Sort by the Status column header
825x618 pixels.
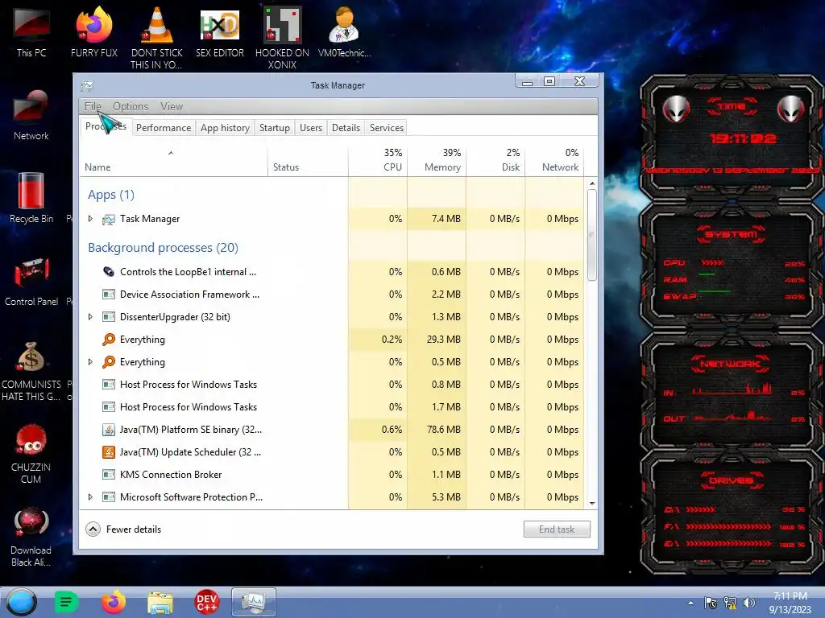coord(308,161)
